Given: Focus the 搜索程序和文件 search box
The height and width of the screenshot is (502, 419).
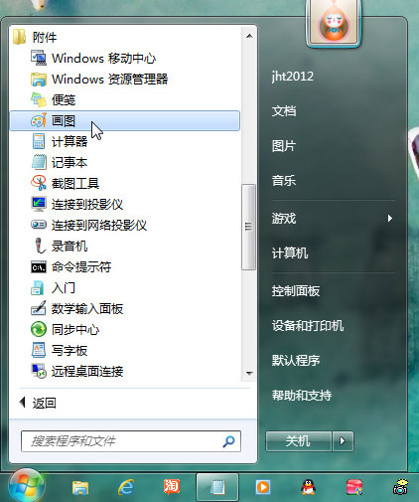Looking at the screenshot, I should [x=131, y=441].
